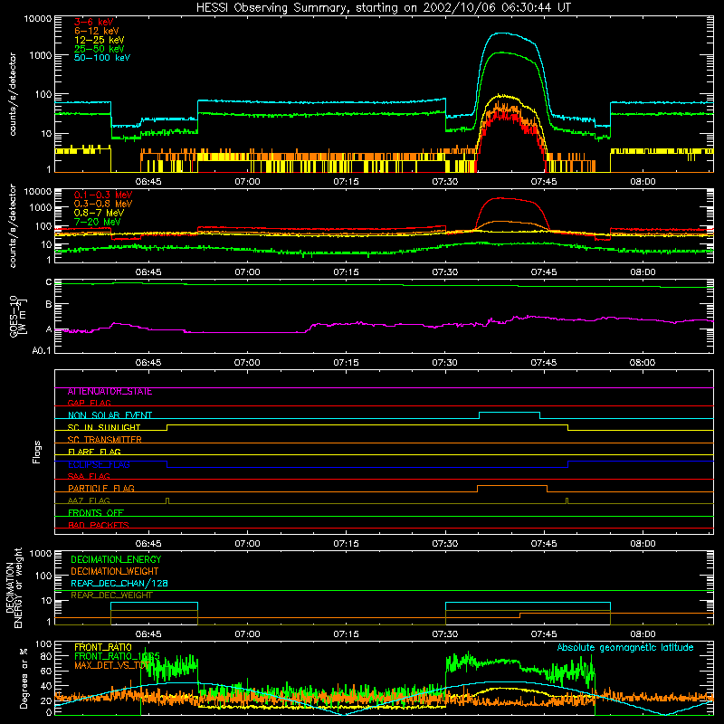The height and width of the screenshot is (724, 724).
Task: Click the orange MAX_DET_VS_TOT legend label
Action: (111, 665)
